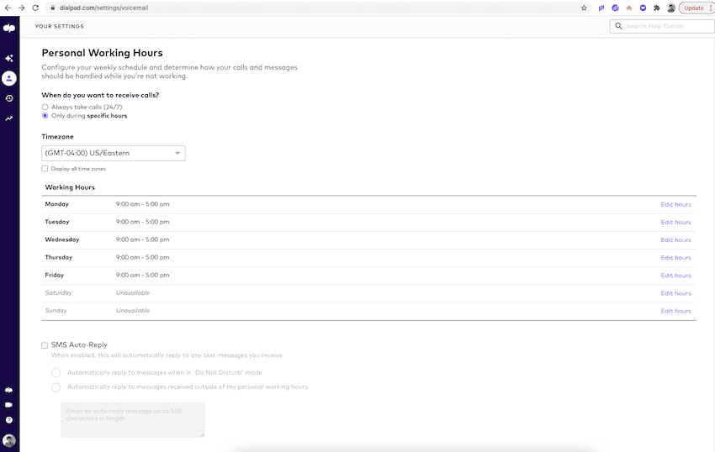
Task: Click the Dialpad logo in the sidebar
Action: 9,28
